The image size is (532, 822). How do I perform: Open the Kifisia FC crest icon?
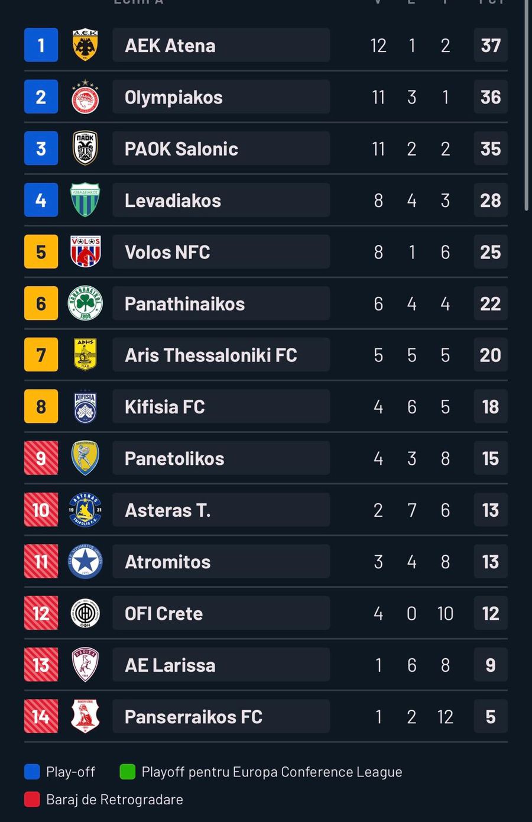tap(85, 407)
